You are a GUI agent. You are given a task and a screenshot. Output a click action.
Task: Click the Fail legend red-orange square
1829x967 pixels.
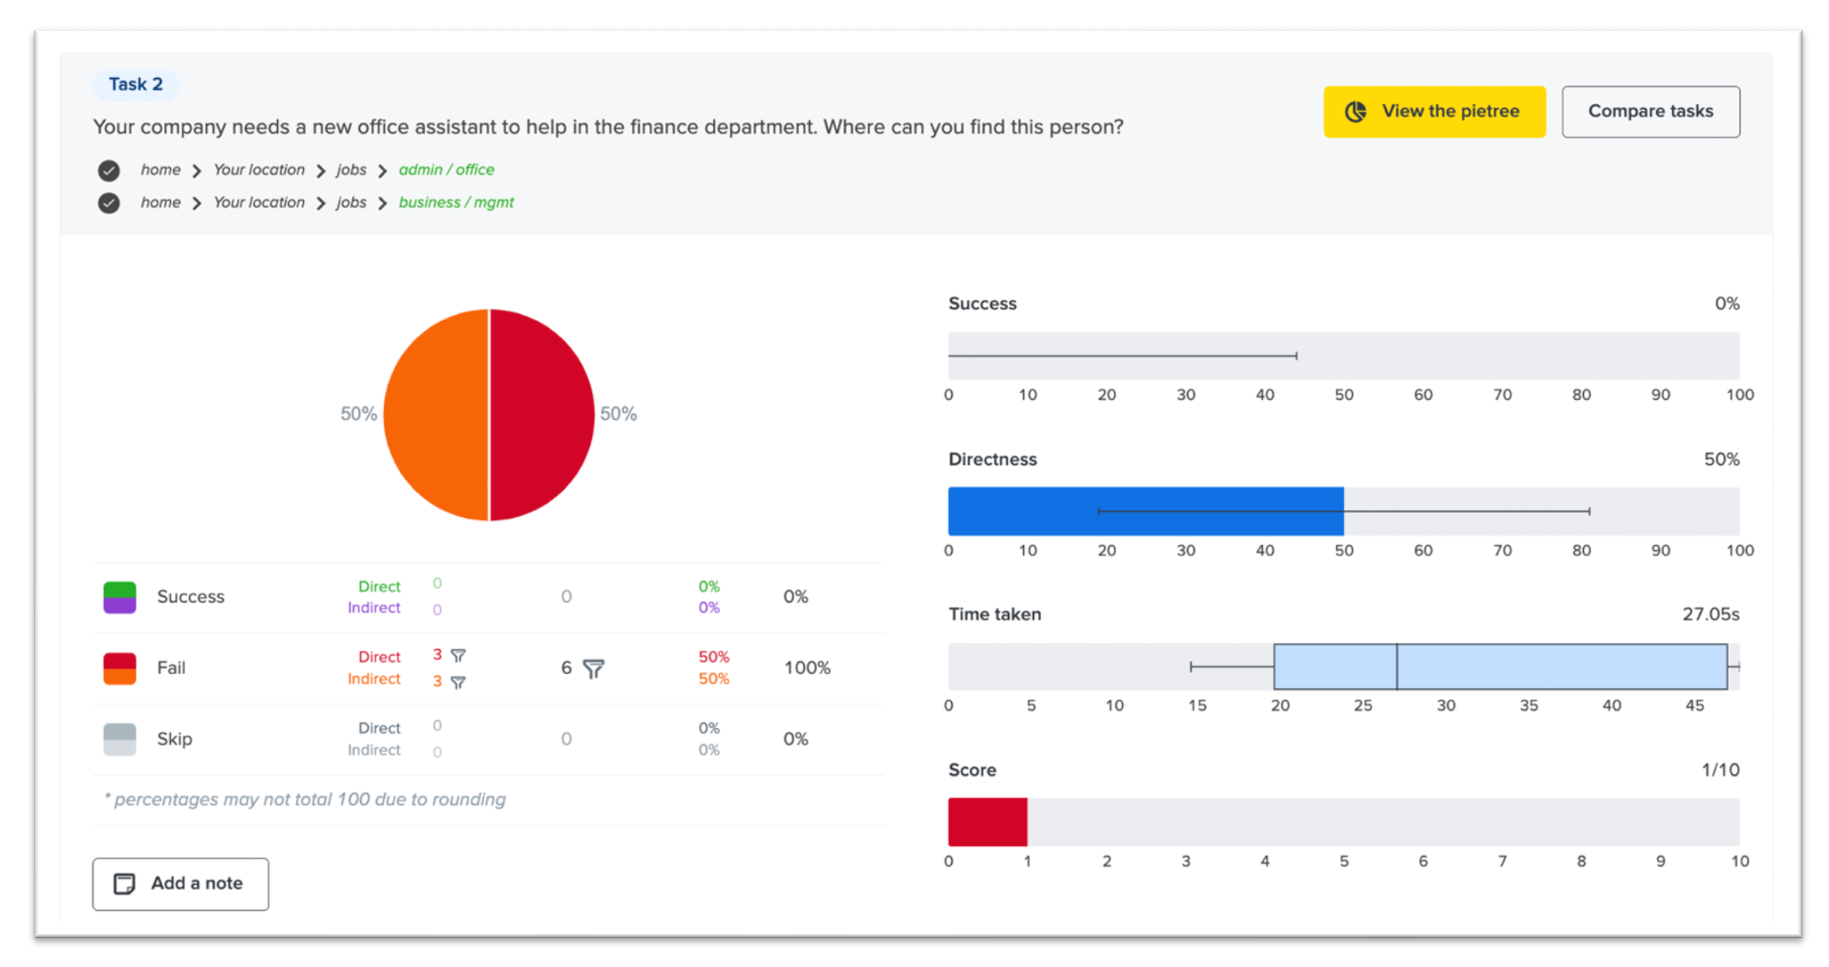(x=119, y=669)
